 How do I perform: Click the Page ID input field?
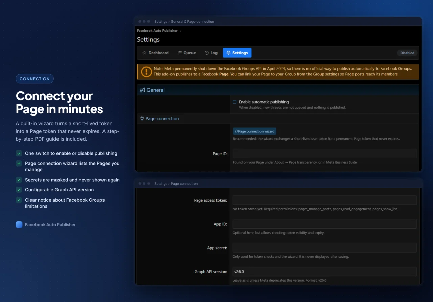click(324, 154)
